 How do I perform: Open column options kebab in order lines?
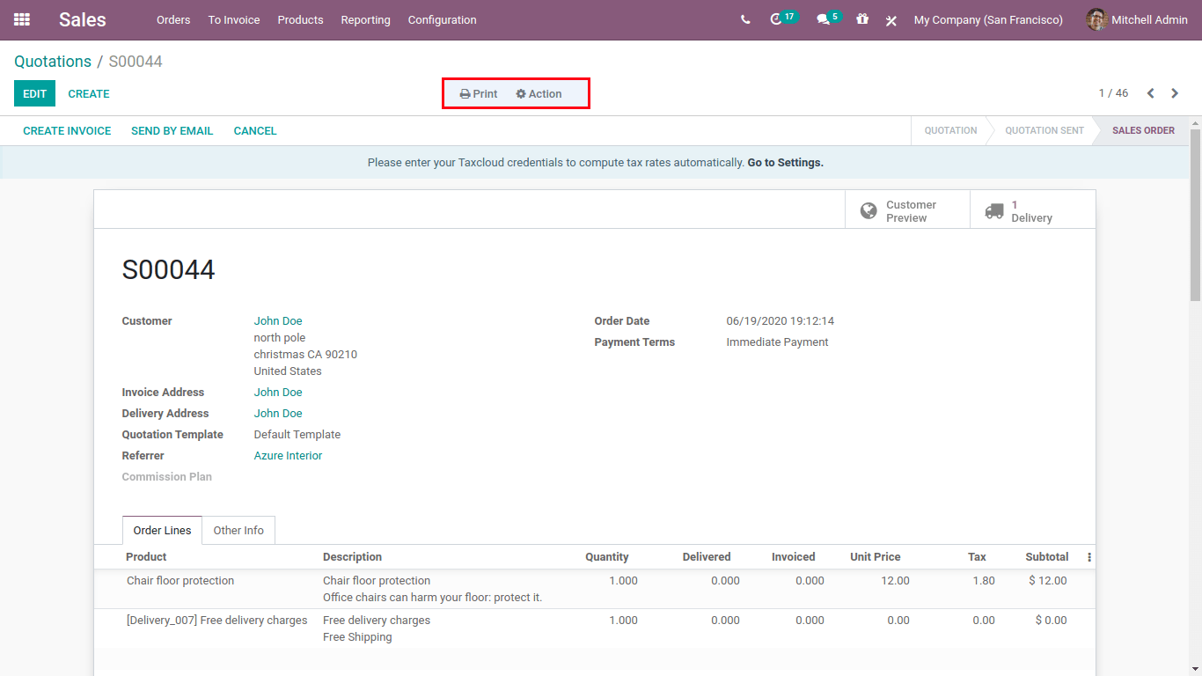pyautogui.click(x=1089, y=557)
